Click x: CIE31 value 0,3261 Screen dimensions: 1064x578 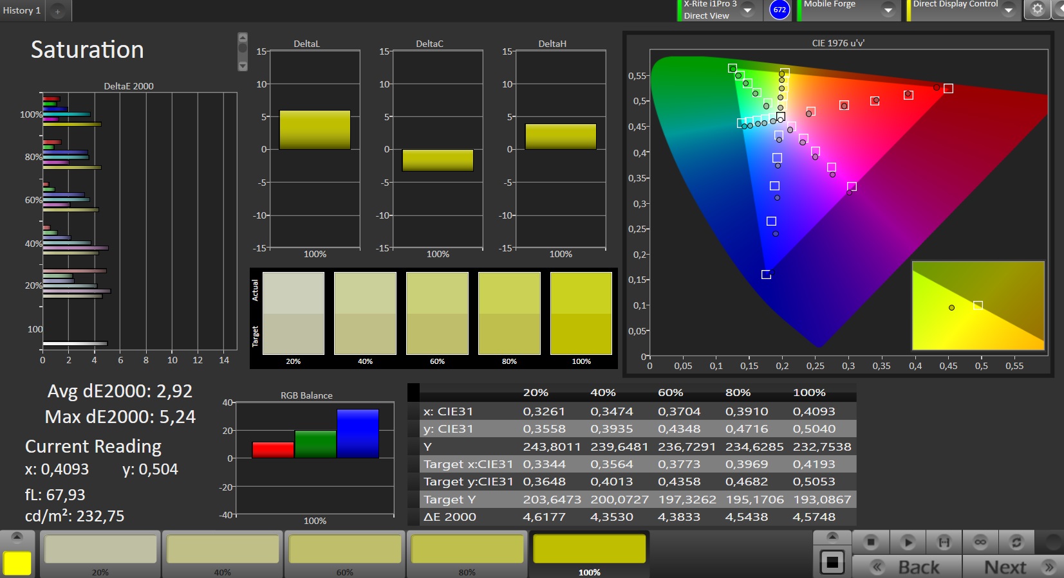tap(544, 411)
